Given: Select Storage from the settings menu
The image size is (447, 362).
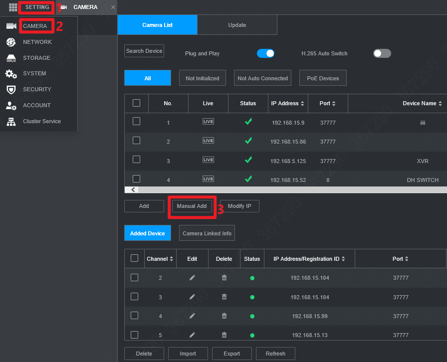Looking at the screenshot, I should click(x=36, y=58).
